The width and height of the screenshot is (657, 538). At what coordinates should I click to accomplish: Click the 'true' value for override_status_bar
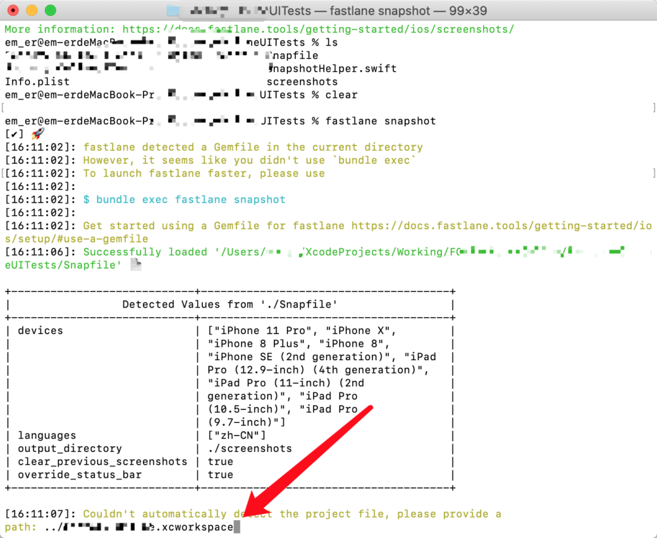[221, 474]
